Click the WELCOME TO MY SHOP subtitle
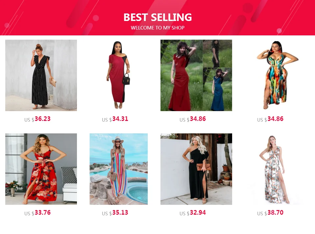 click(157, 28)
